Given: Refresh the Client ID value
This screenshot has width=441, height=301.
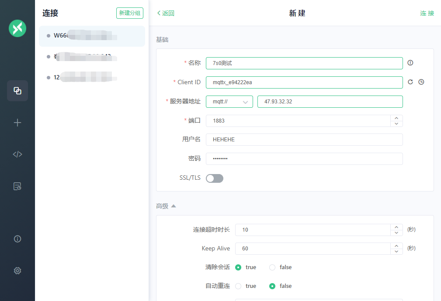Looking at the screenshot, I should pyautogui.click(x=410, y=82).
